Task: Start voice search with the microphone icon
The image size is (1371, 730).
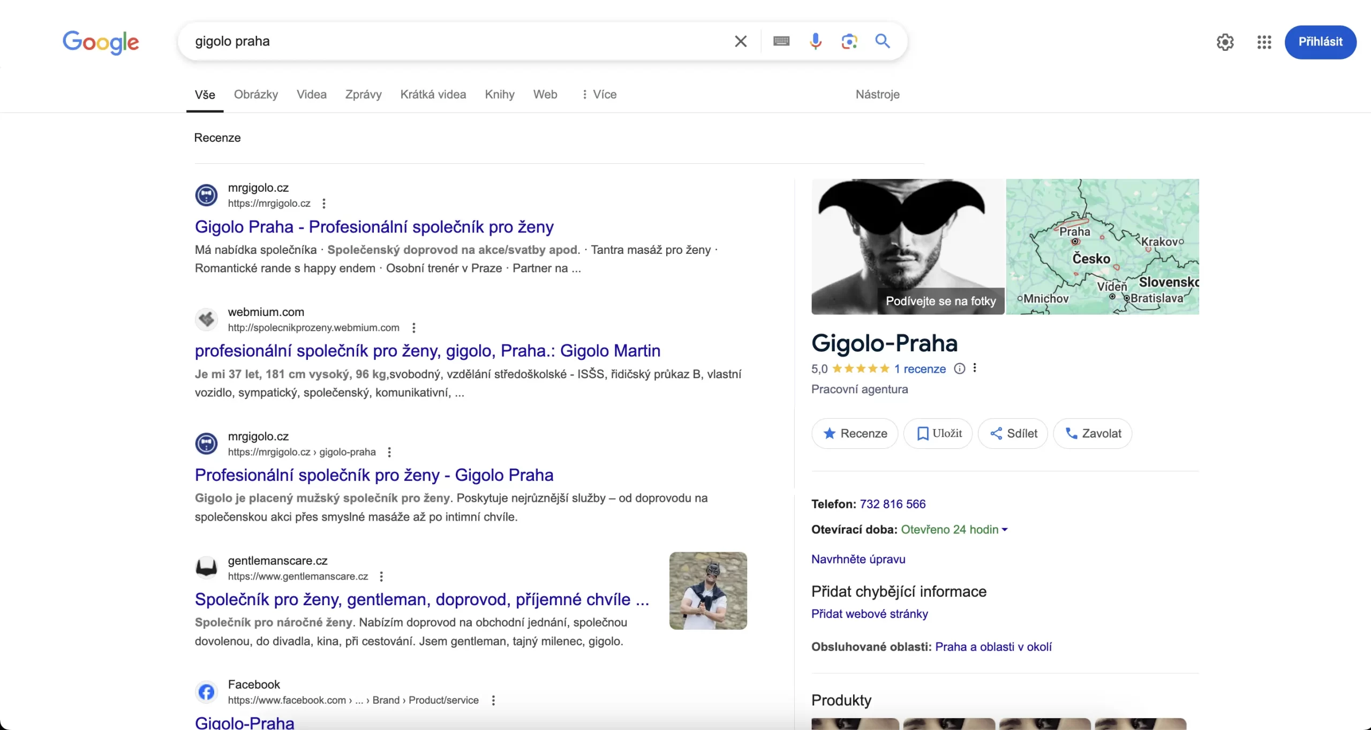Action: tap(815, 41)
